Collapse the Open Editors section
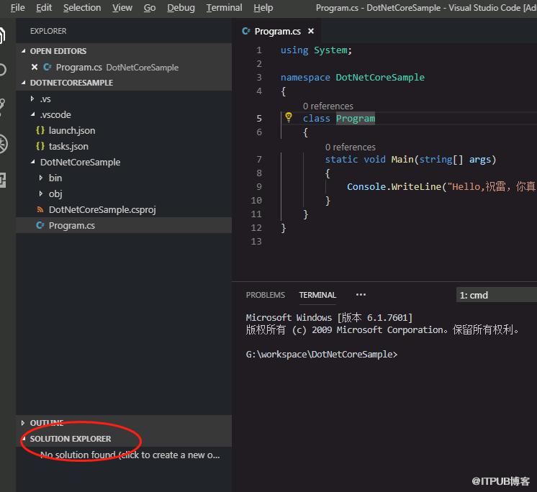Image resolution: width=537 pixels, height=492 pixels. click(23, 51)
